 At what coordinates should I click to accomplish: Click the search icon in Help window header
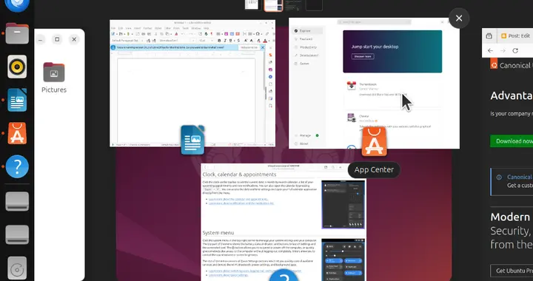(333, 167)
